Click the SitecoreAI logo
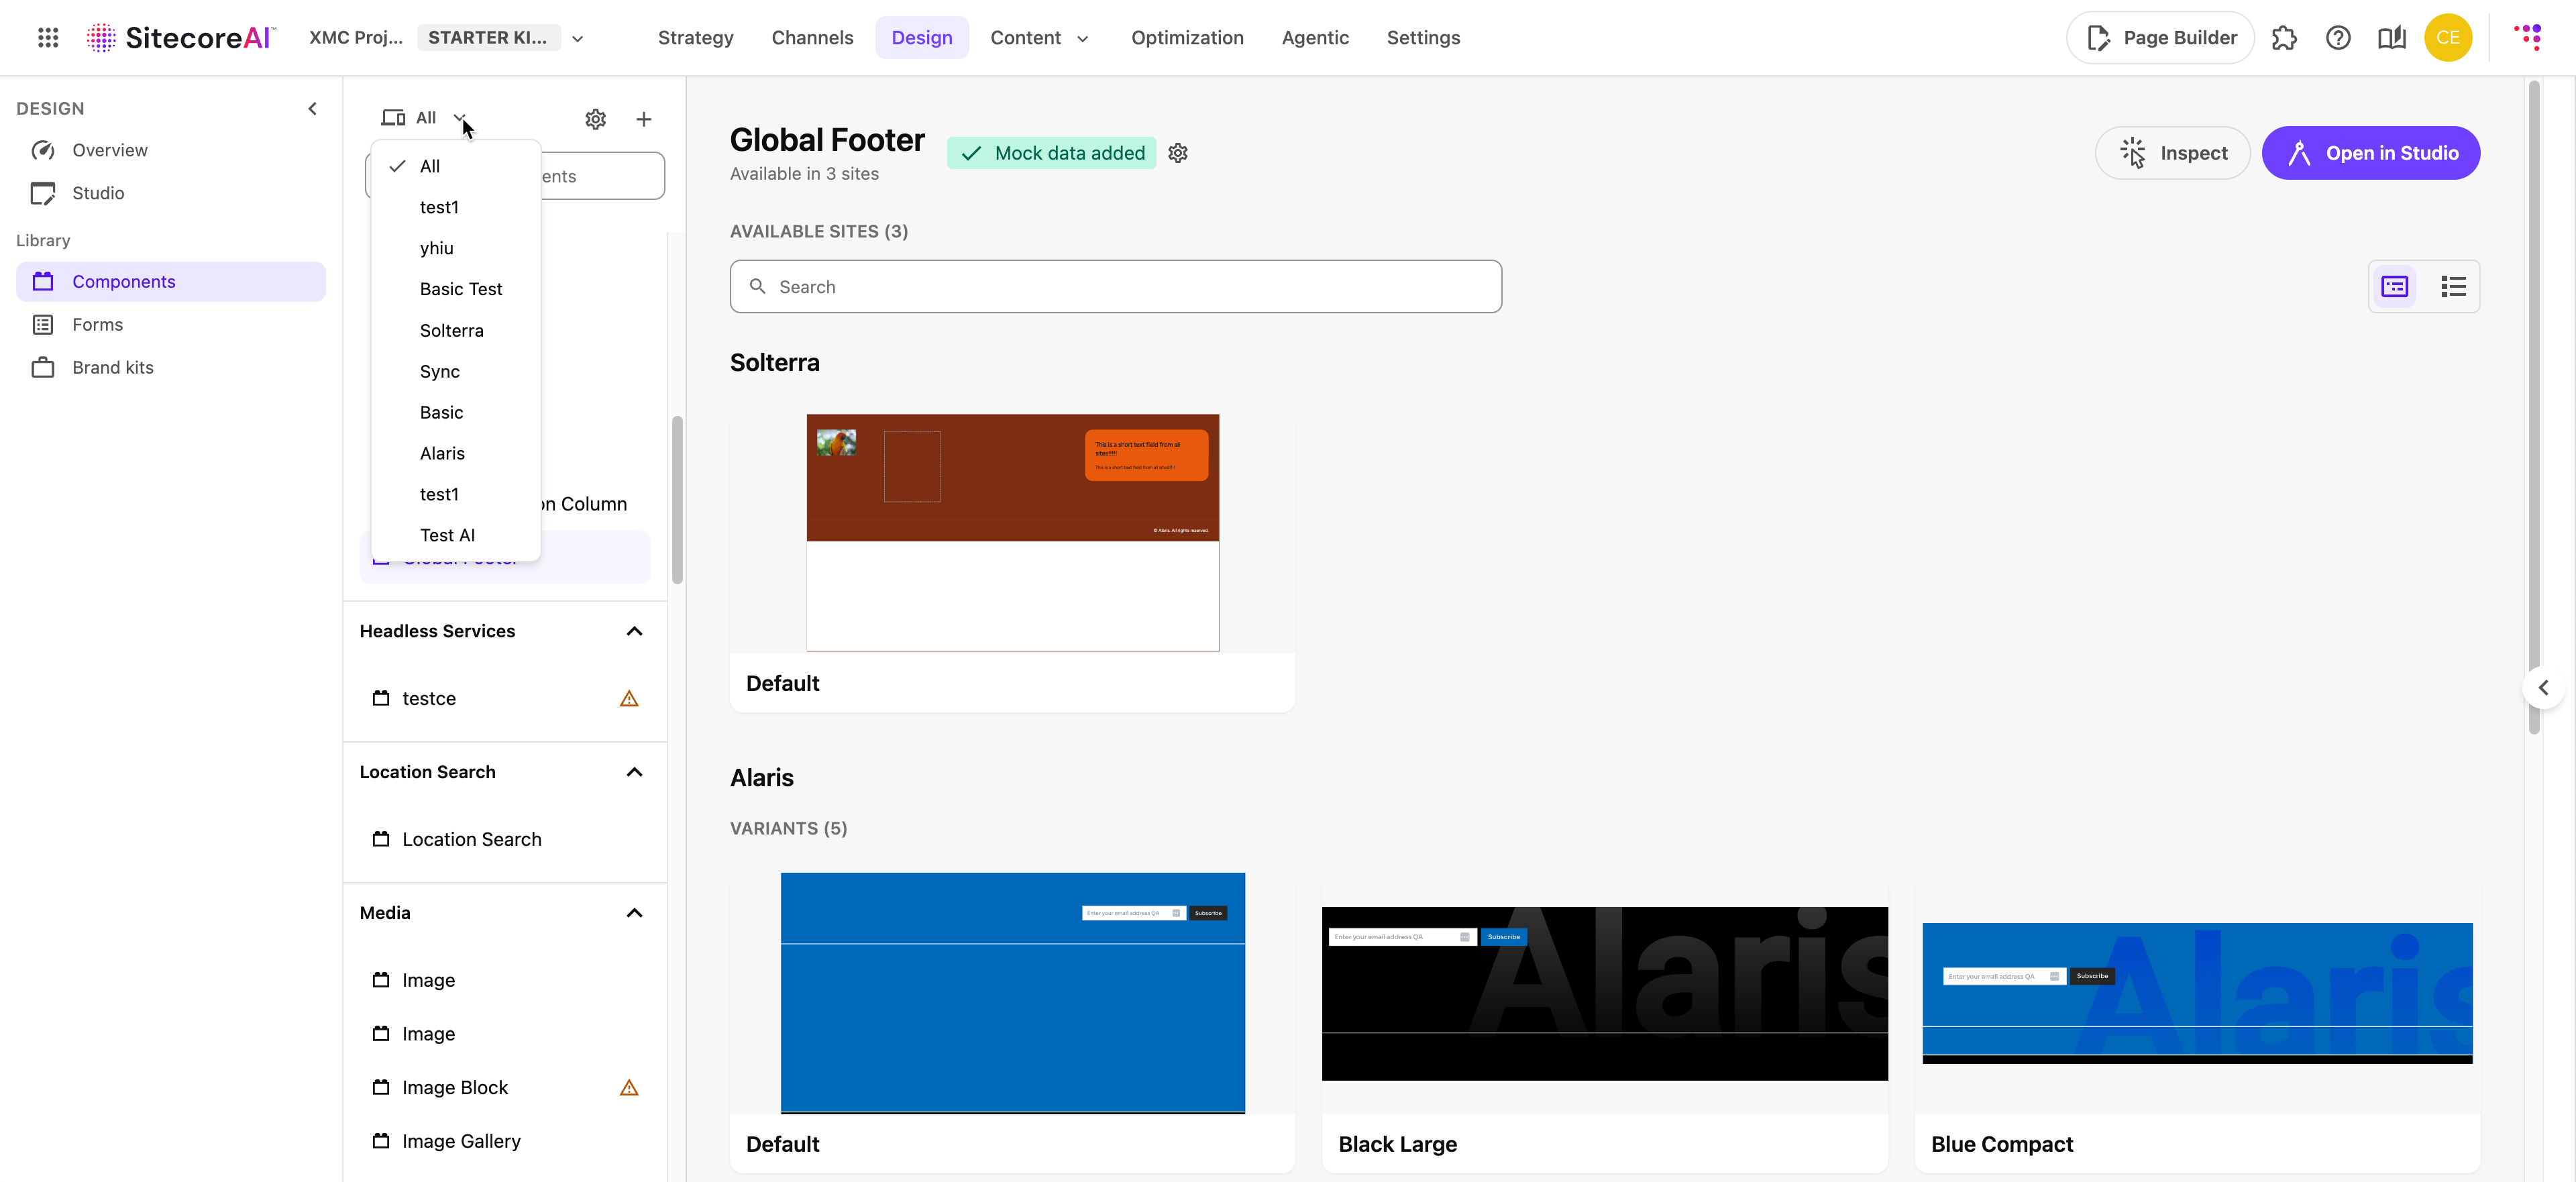The image size is (2576, 1182). click(x=180, y=38)
